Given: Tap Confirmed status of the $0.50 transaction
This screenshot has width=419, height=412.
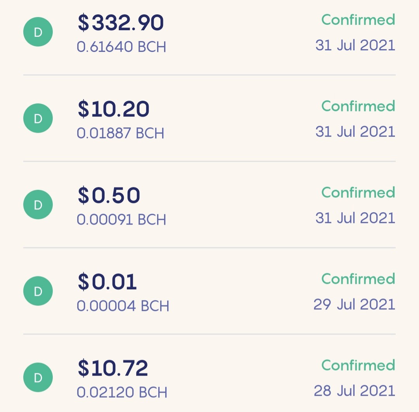Looking at the screenshot, I should tap(358, 192).
